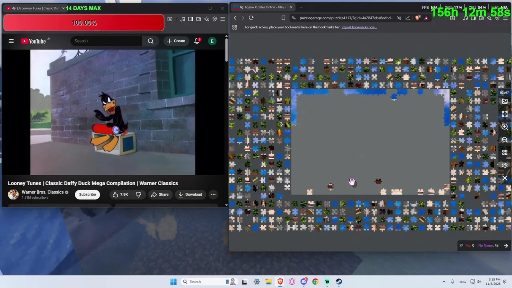The width and height of the screenshot is (512, 288).
Task: Dislike the Looney Tunes video
Action: [138, 194]
